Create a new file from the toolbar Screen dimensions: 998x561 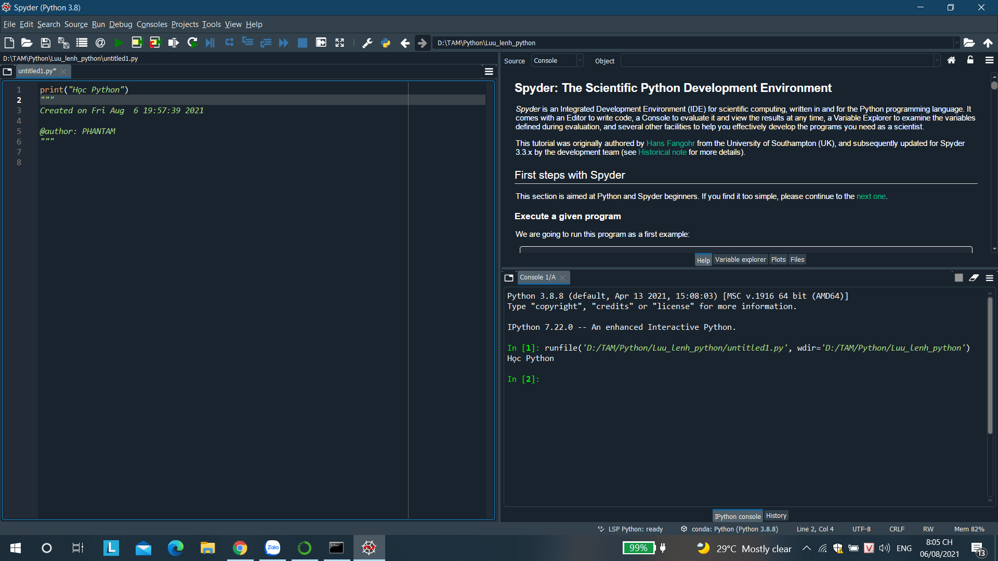(9, 43)
